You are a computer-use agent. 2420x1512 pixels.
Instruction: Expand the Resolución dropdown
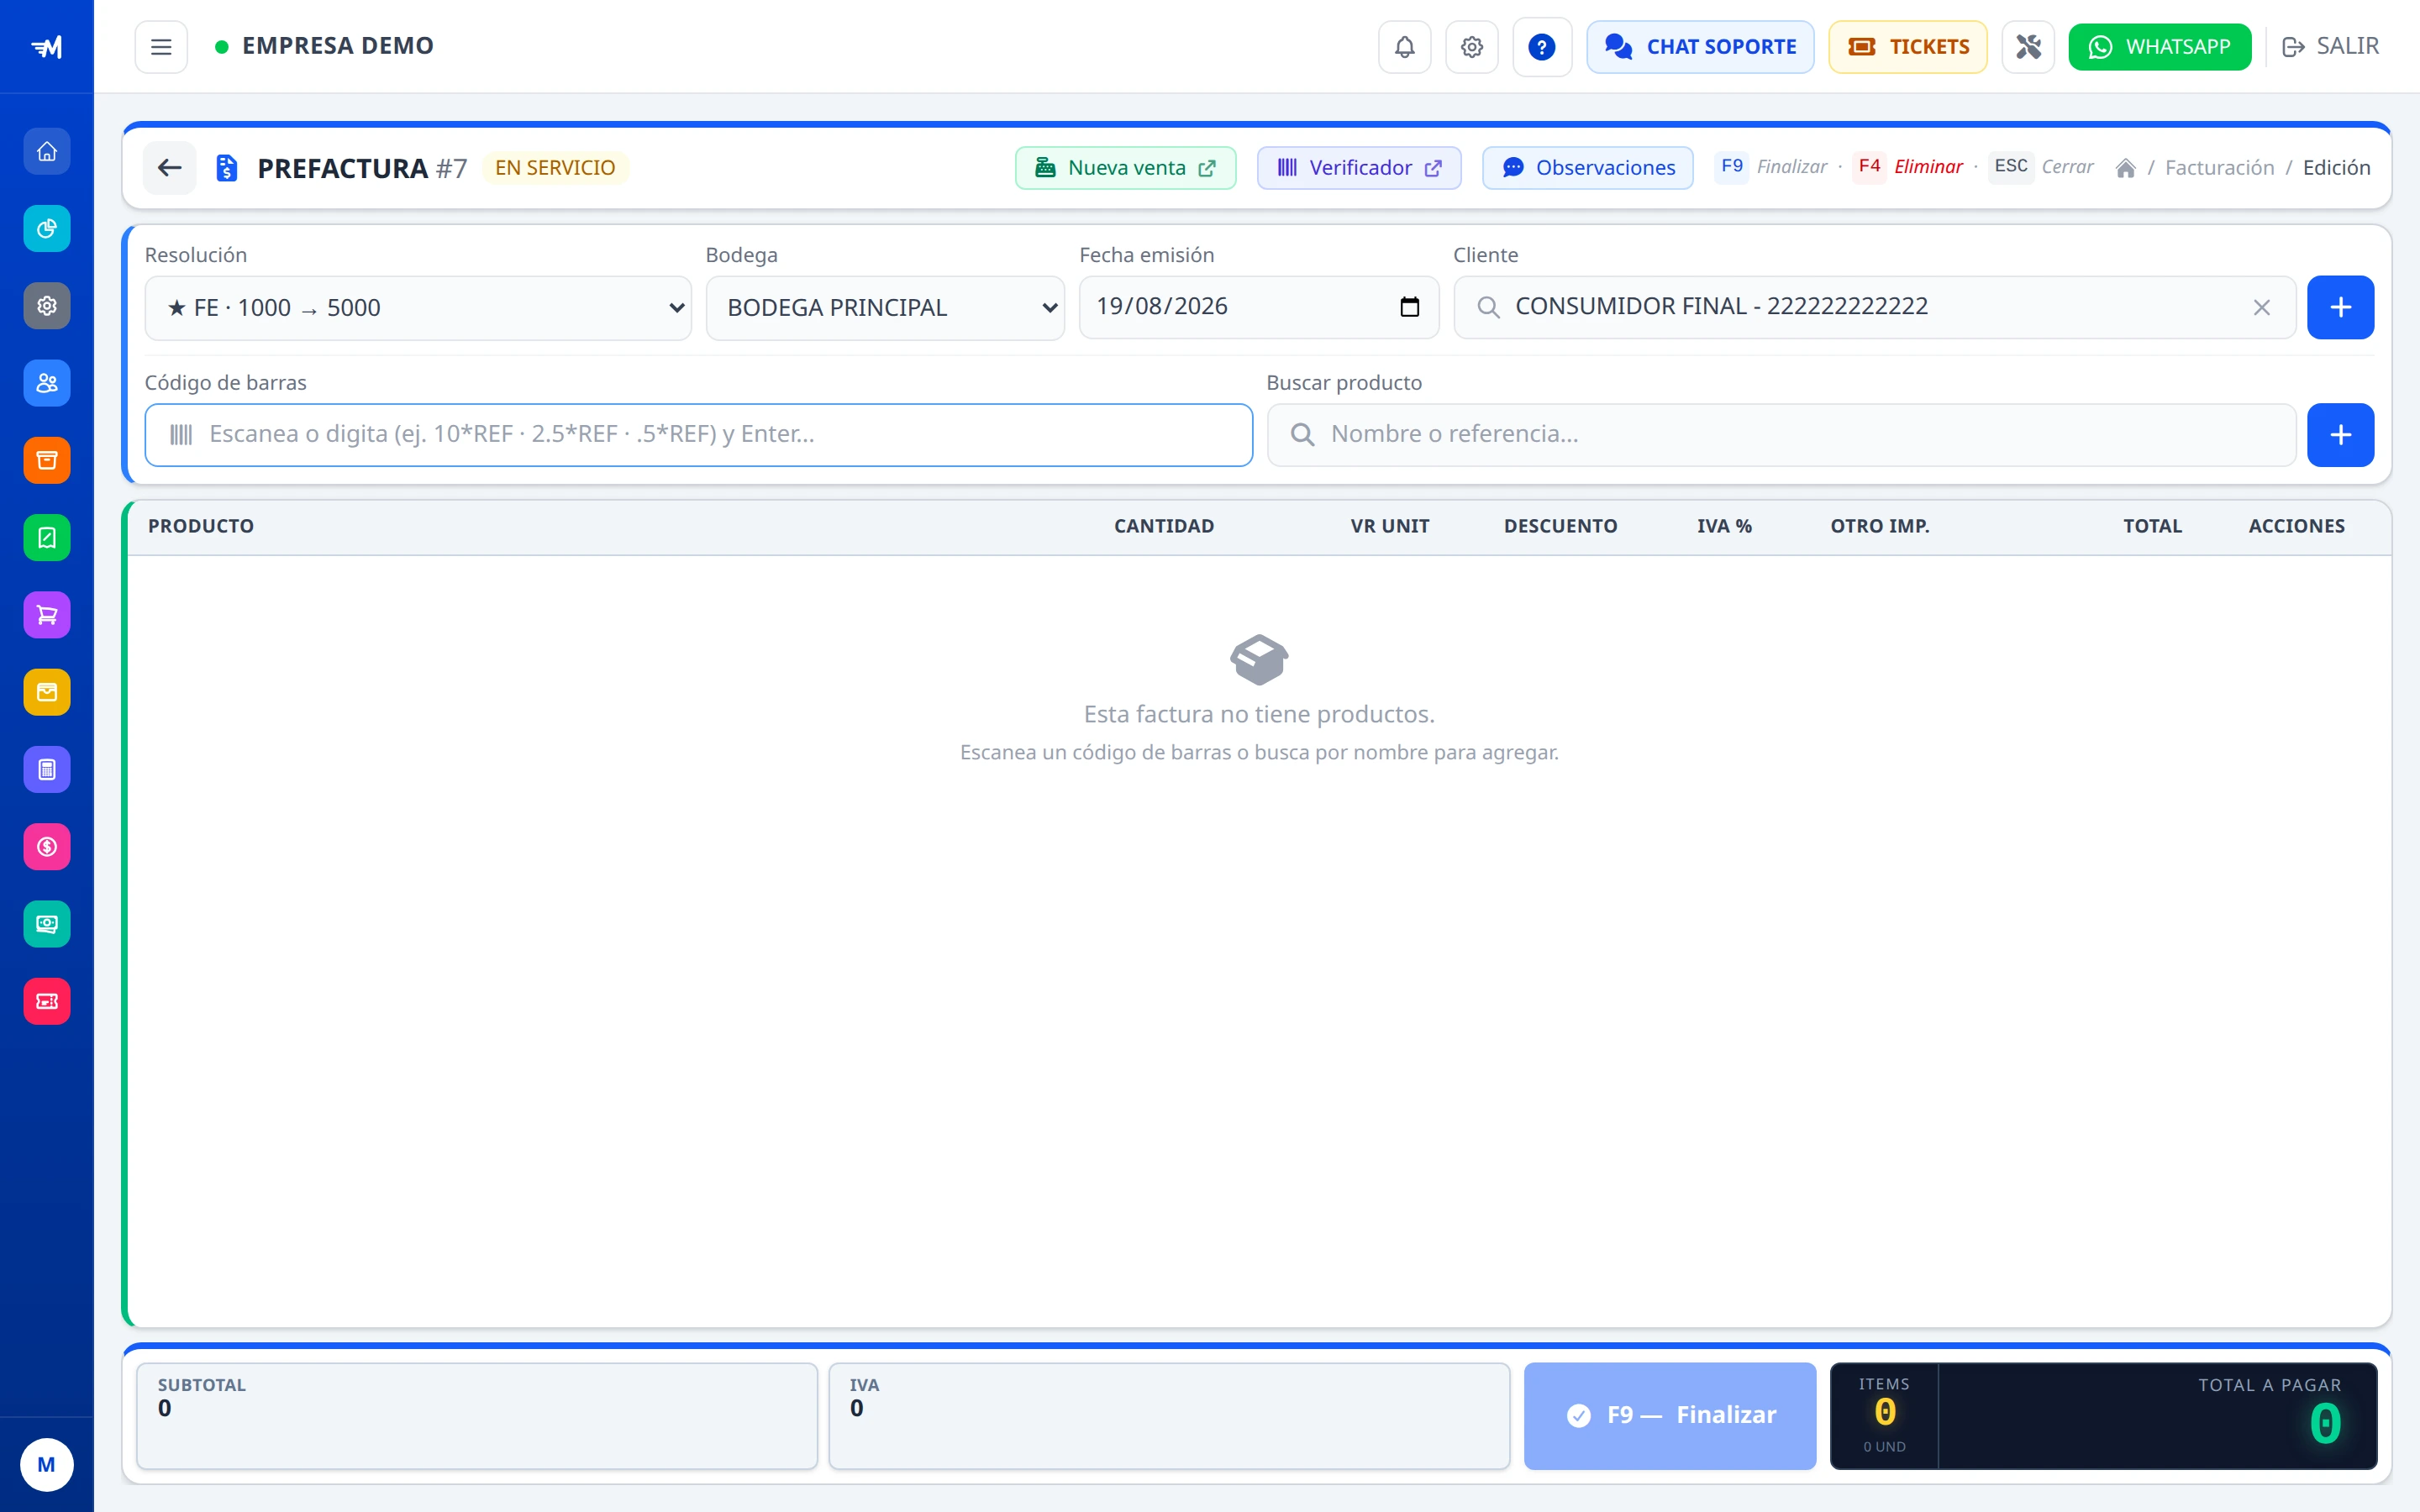[418, 308]
